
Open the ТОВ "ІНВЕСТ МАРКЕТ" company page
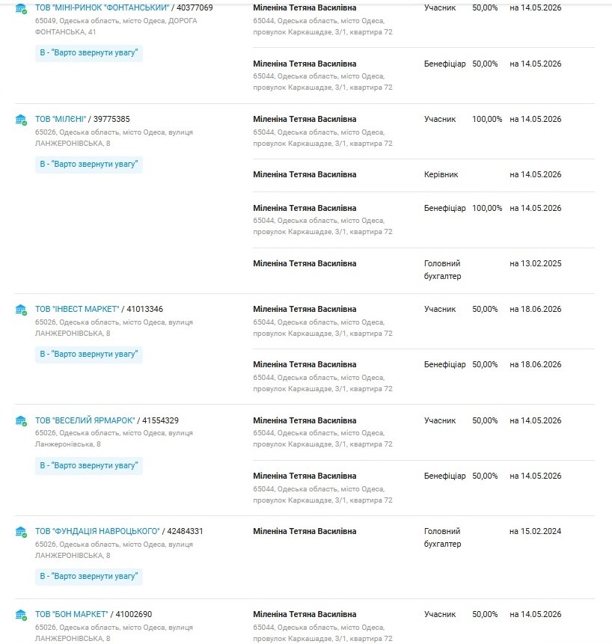pyautogui.click(x=77, y=309)
